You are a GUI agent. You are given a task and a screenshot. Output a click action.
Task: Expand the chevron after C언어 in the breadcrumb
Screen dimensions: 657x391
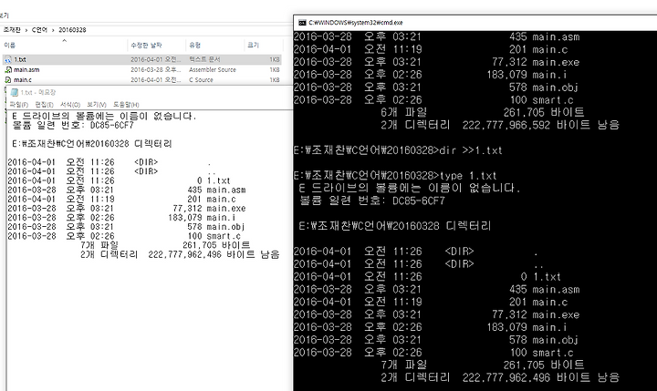click(x=53, y=30)
